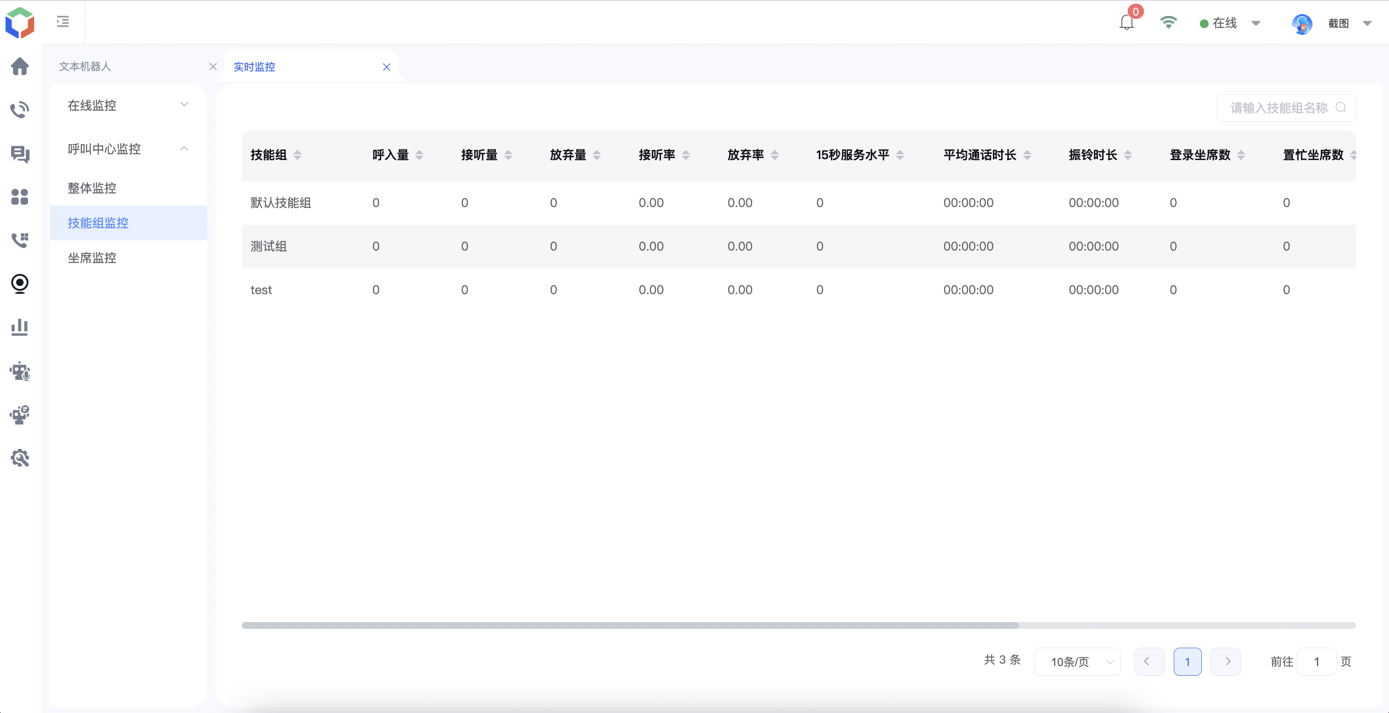Sort by 接听率 column
This screenshot has width=1389, height=713.
(x=686, y=155)
